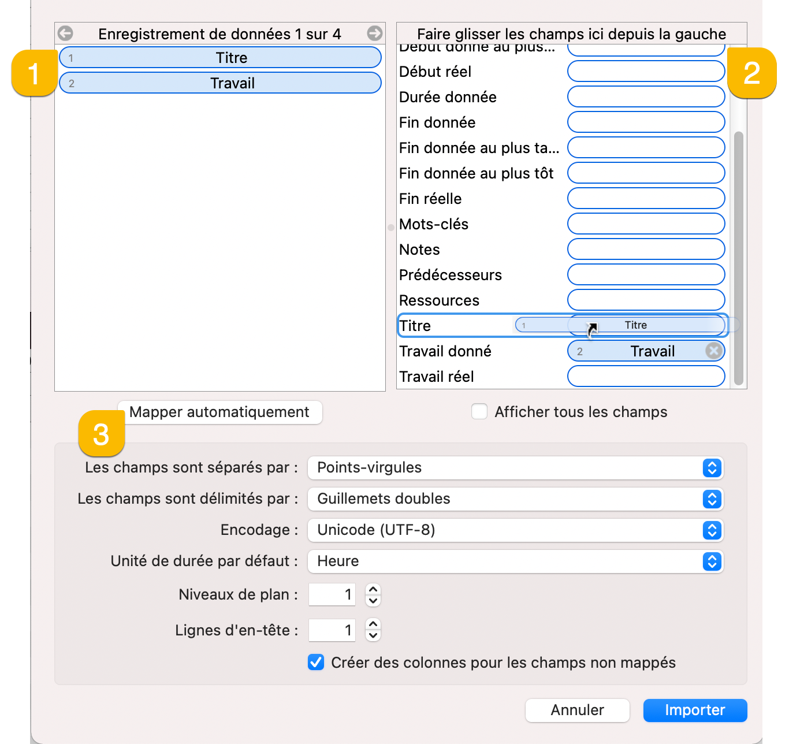The width and height of the screenshot is (789, 744).
Task: Click the Lignes d'en-tête value field
Action: pyautogui.click(x=332, y=630)
